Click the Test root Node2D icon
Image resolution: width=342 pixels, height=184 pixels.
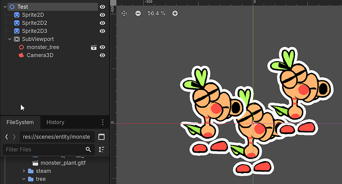[x=12, y=7]
